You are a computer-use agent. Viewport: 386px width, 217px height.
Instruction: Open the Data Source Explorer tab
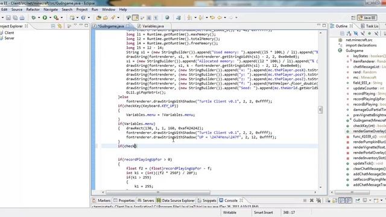coord(176,201)
